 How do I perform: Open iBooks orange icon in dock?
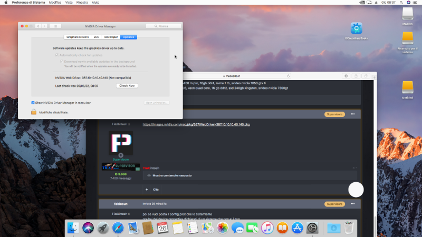coord(282,228)
